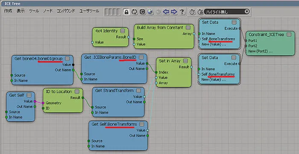Open Get Self.BoneTransforms node menu icon
299x154 pixels.
click(141, 124)
